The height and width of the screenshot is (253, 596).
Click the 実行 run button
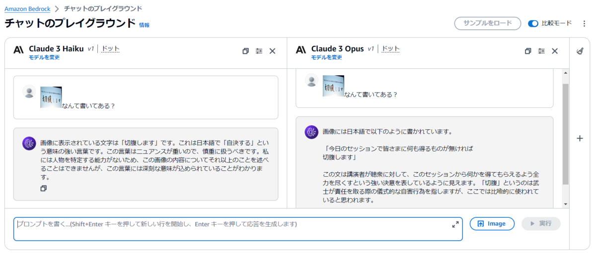(x=541, y=224)
